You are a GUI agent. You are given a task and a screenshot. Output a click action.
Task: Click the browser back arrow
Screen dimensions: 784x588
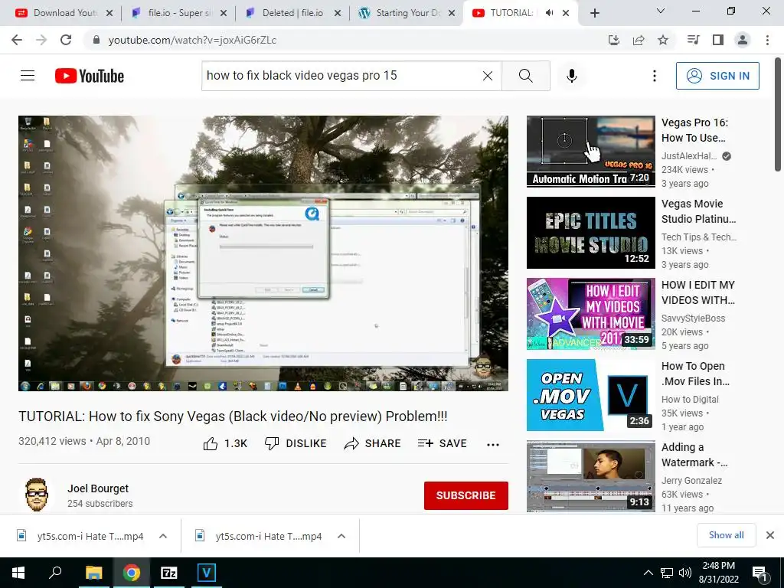(17, 40)
